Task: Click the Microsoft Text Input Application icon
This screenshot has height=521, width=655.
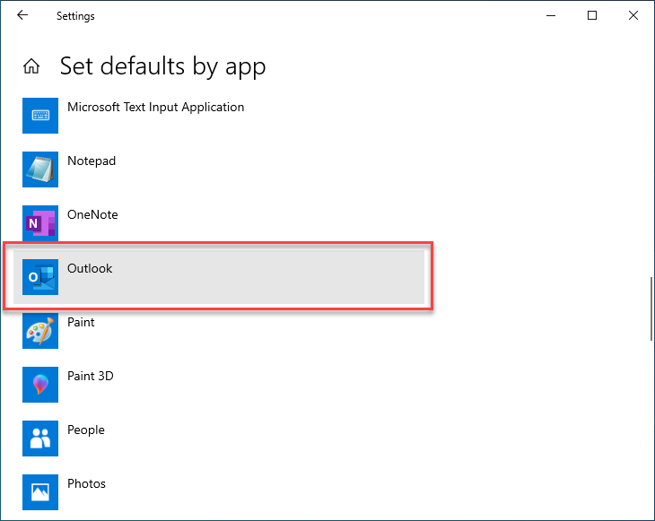Action: point(40,116)
